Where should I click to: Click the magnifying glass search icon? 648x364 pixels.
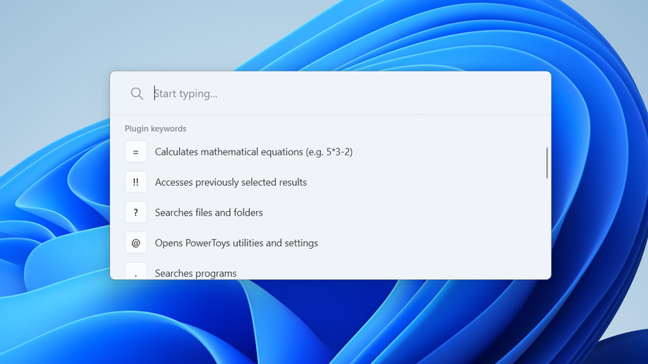pyautogui.click(x=137, y=93)
